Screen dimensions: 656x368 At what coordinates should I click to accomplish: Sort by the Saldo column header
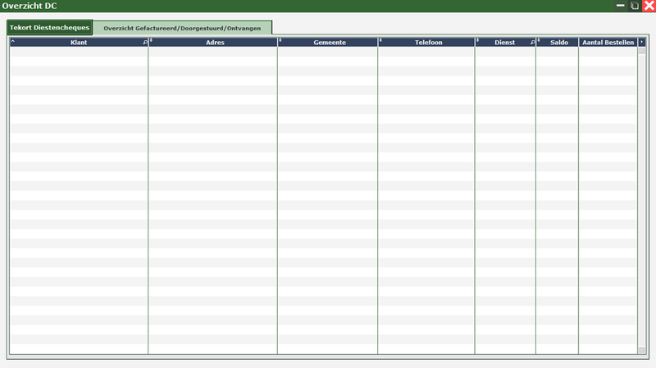pyautogui.click(x=559, y=42)
